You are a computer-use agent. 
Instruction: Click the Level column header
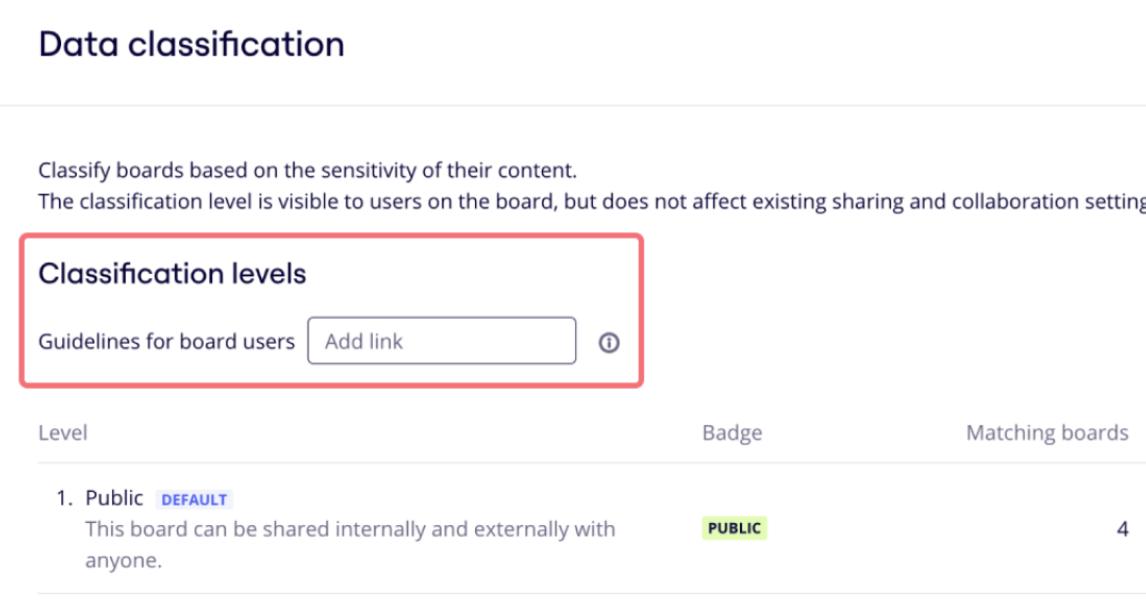pyautogui.click(x=62, y=433)
